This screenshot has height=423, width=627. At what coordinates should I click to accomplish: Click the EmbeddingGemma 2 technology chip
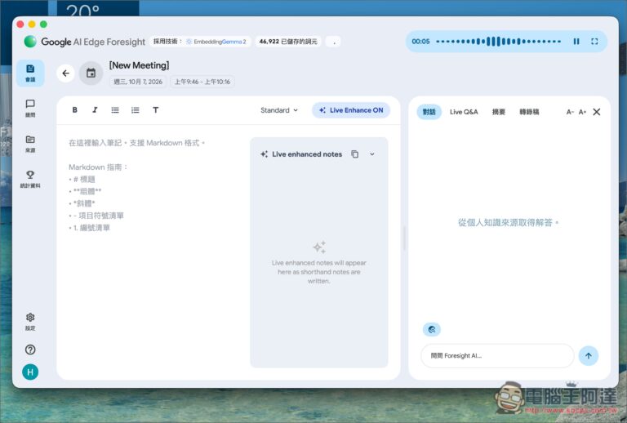click(200, 42)
